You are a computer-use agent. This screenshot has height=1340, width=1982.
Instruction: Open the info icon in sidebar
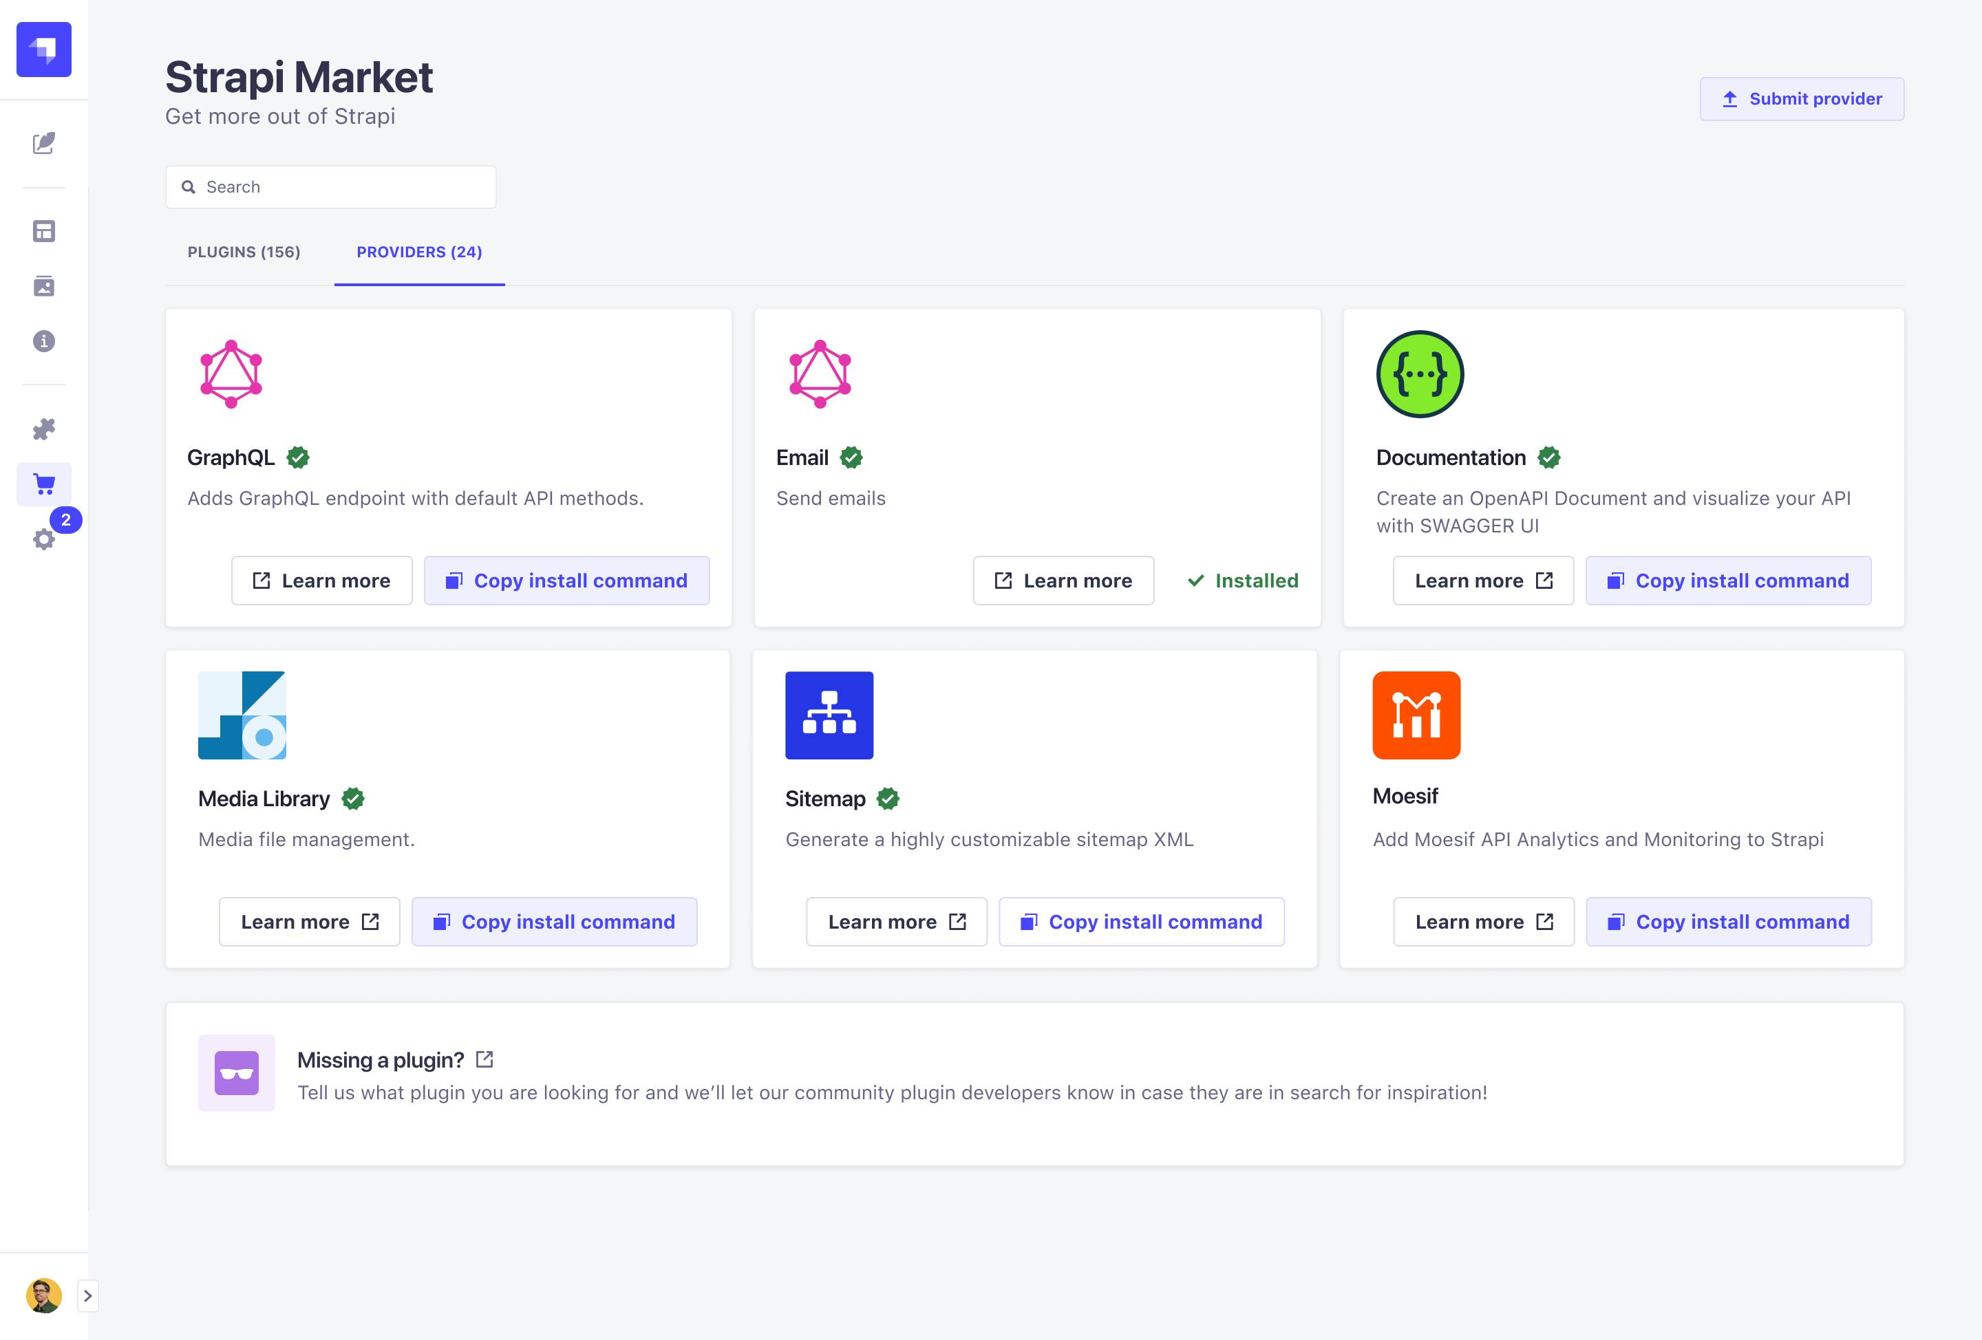click(43, 341)
